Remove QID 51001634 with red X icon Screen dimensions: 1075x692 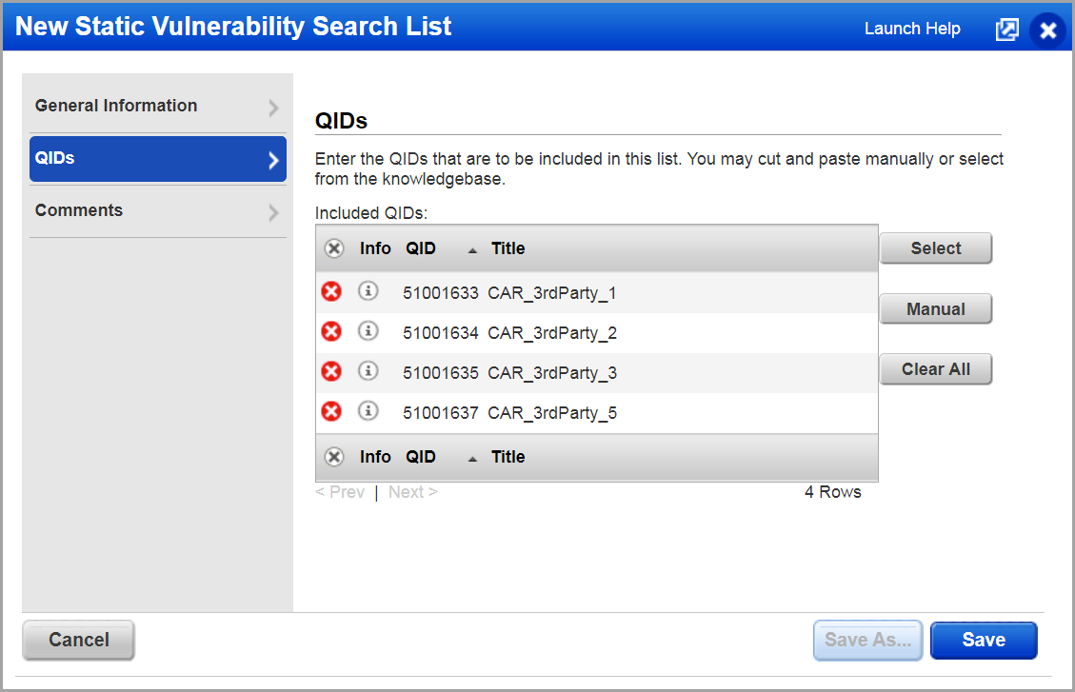331,332
